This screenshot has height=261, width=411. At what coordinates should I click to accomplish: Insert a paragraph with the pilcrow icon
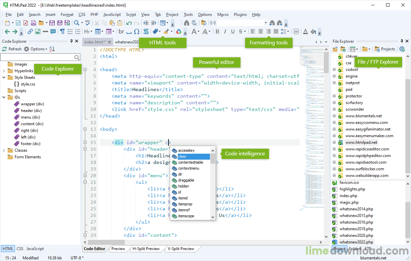62,32
